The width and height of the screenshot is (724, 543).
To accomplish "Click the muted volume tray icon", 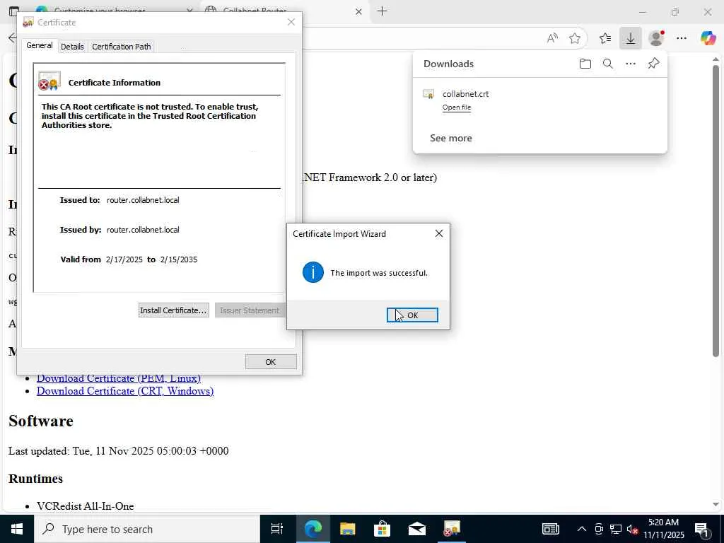I will point(632,529).
